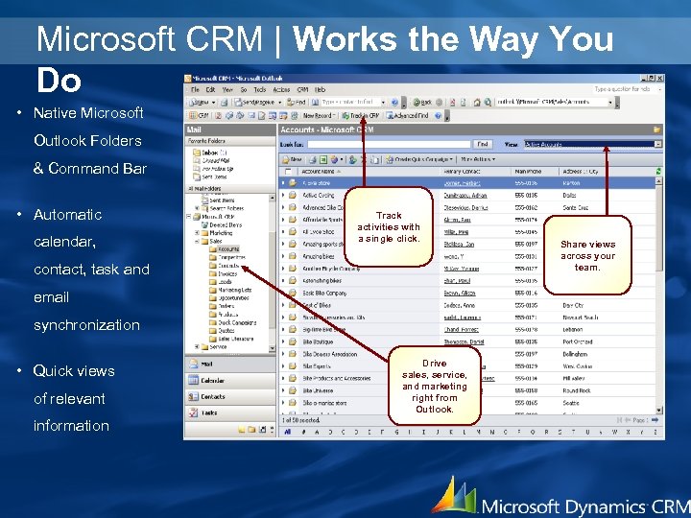Viewport: 691px width, 518px height.
Task: Click the New button in the Accounts grid toolbar
Action: pyautogui.click(x=292, y=159)
